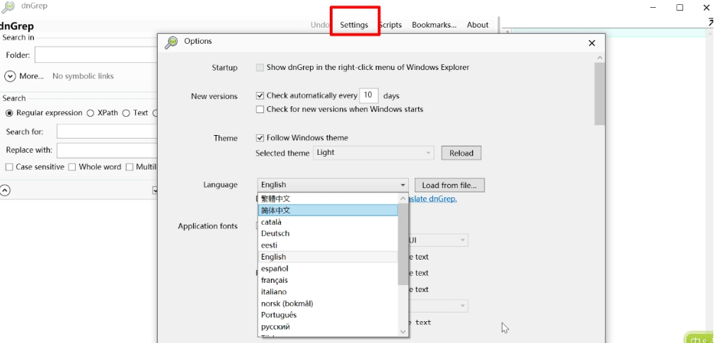714x343 pixels.
Task: Enable the Whole word checkbox
Action: (x=72, y=167)
